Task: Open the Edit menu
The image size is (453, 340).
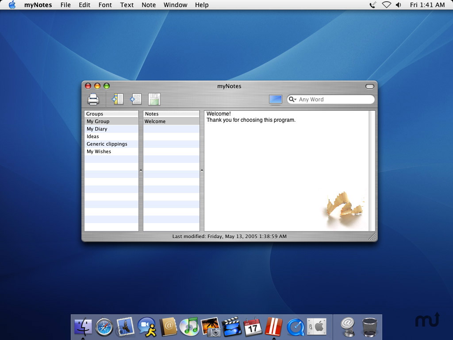Action: 84,5
